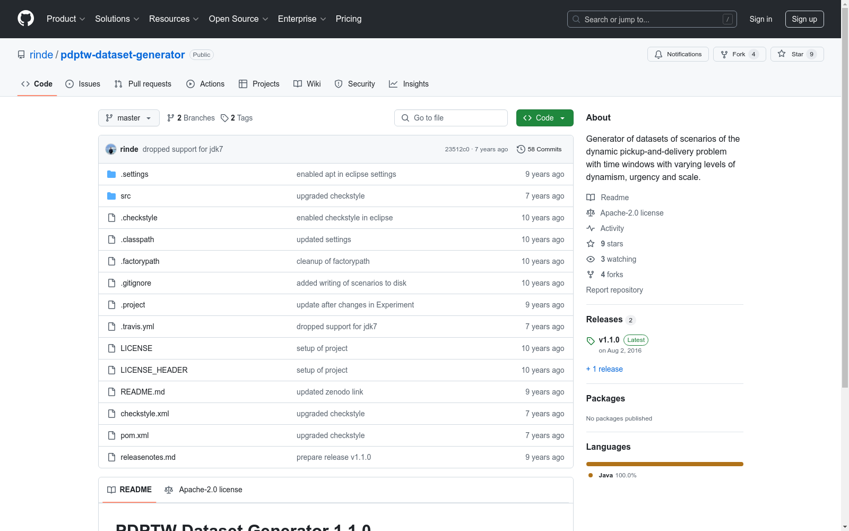
Task: Click the README.md file icon
Action: tap(111, 392)
